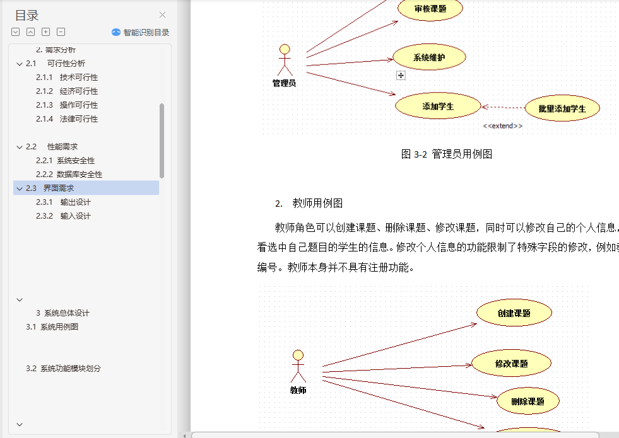Screen dimensions: 619x438
Task: Click the 删除课题 use case ellipse
Action: click(x=528, y=401)
